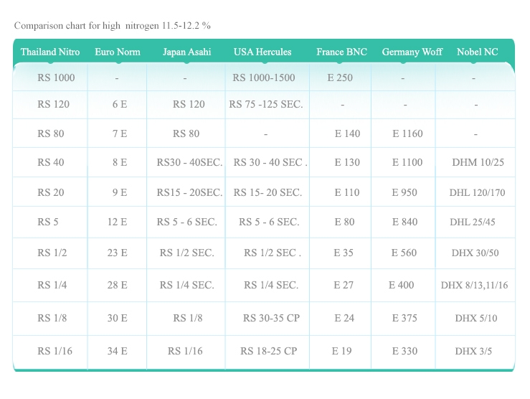This screenshot has width=530, height=399.
Task: Select the 'RS 15- 20 SEC.' USA Hercules cell
Action: [x=268, y=192]
